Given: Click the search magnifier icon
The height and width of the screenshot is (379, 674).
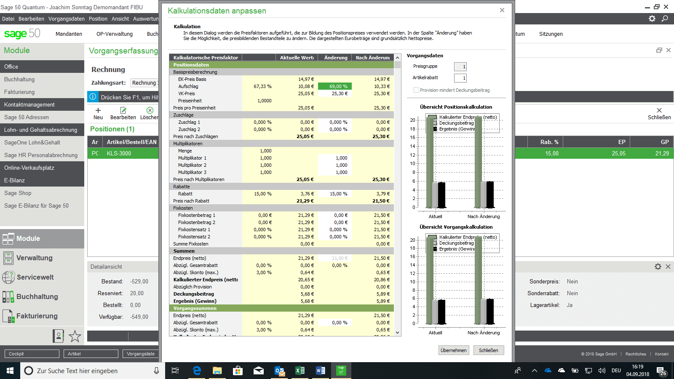Looking at the screenshot, I should pos(665,19).
